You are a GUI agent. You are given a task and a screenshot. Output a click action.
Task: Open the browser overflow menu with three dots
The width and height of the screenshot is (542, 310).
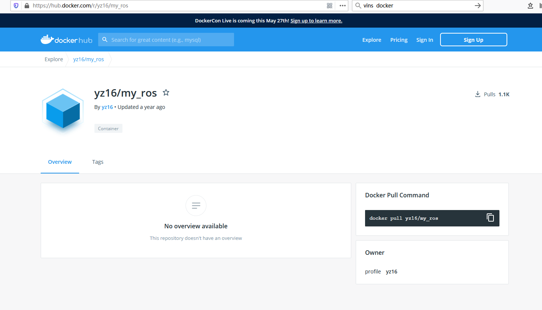point(342,5)
